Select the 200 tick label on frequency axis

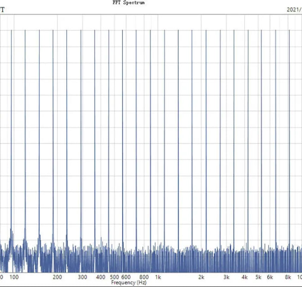click(x=57, y=277)
